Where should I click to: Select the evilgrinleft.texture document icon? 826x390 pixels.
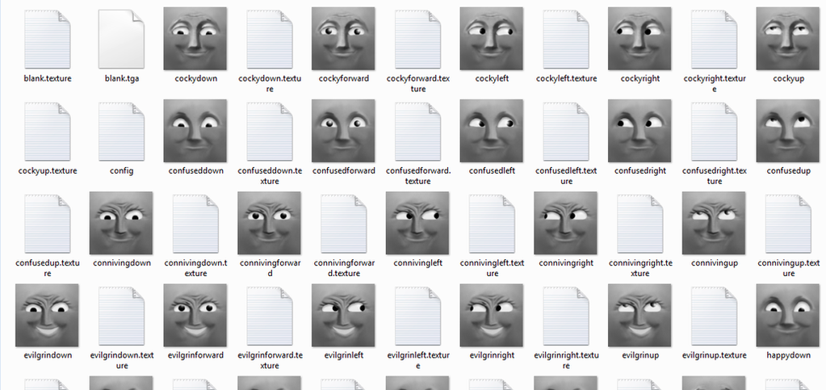417,316
